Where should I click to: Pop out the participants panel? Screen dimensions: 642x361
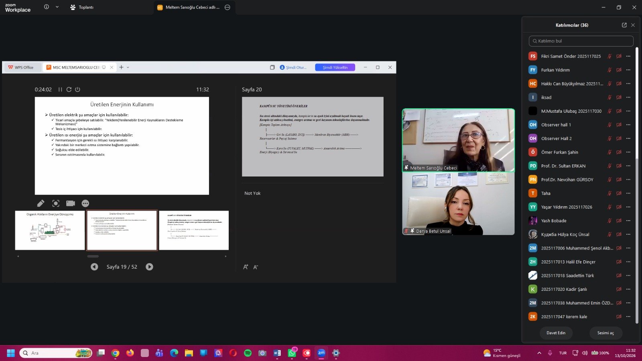[624, 25]
